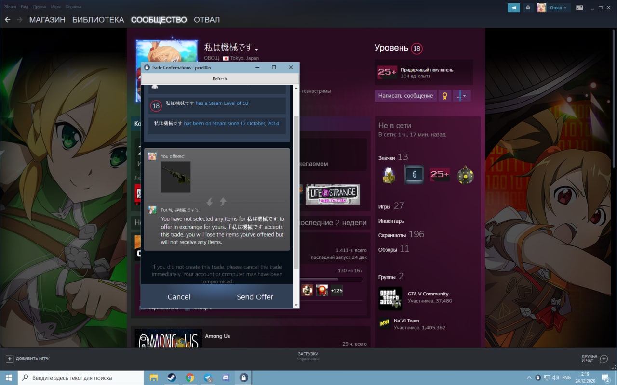Open the Игры 27 link

pyautogui.click(x=391, y=206)
